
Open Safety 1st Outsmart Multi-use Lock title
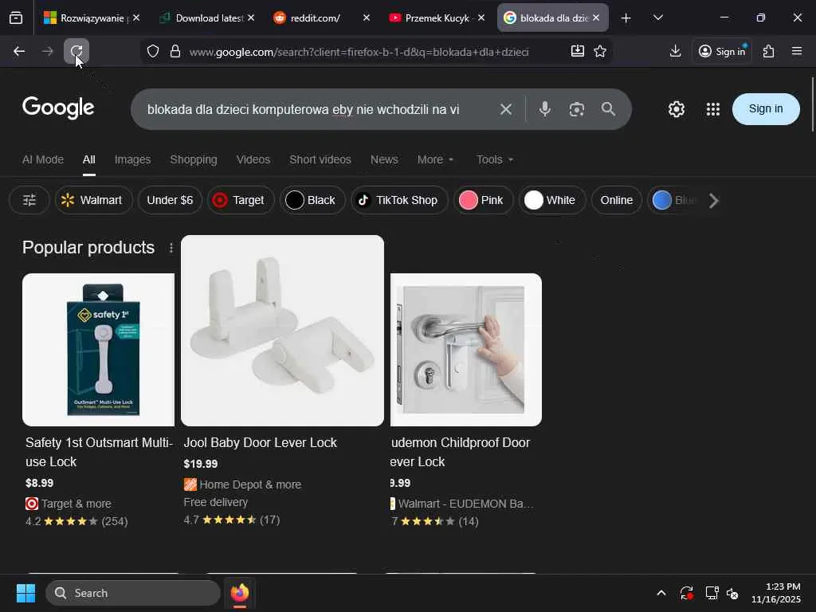coord(99,453)
